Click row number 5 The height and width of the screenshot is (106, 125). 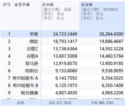(9, 63)
